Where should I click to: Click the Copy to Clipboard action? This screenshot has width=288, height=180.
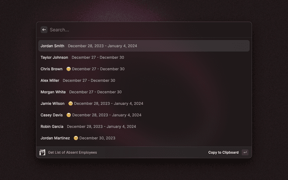[223, 153]
